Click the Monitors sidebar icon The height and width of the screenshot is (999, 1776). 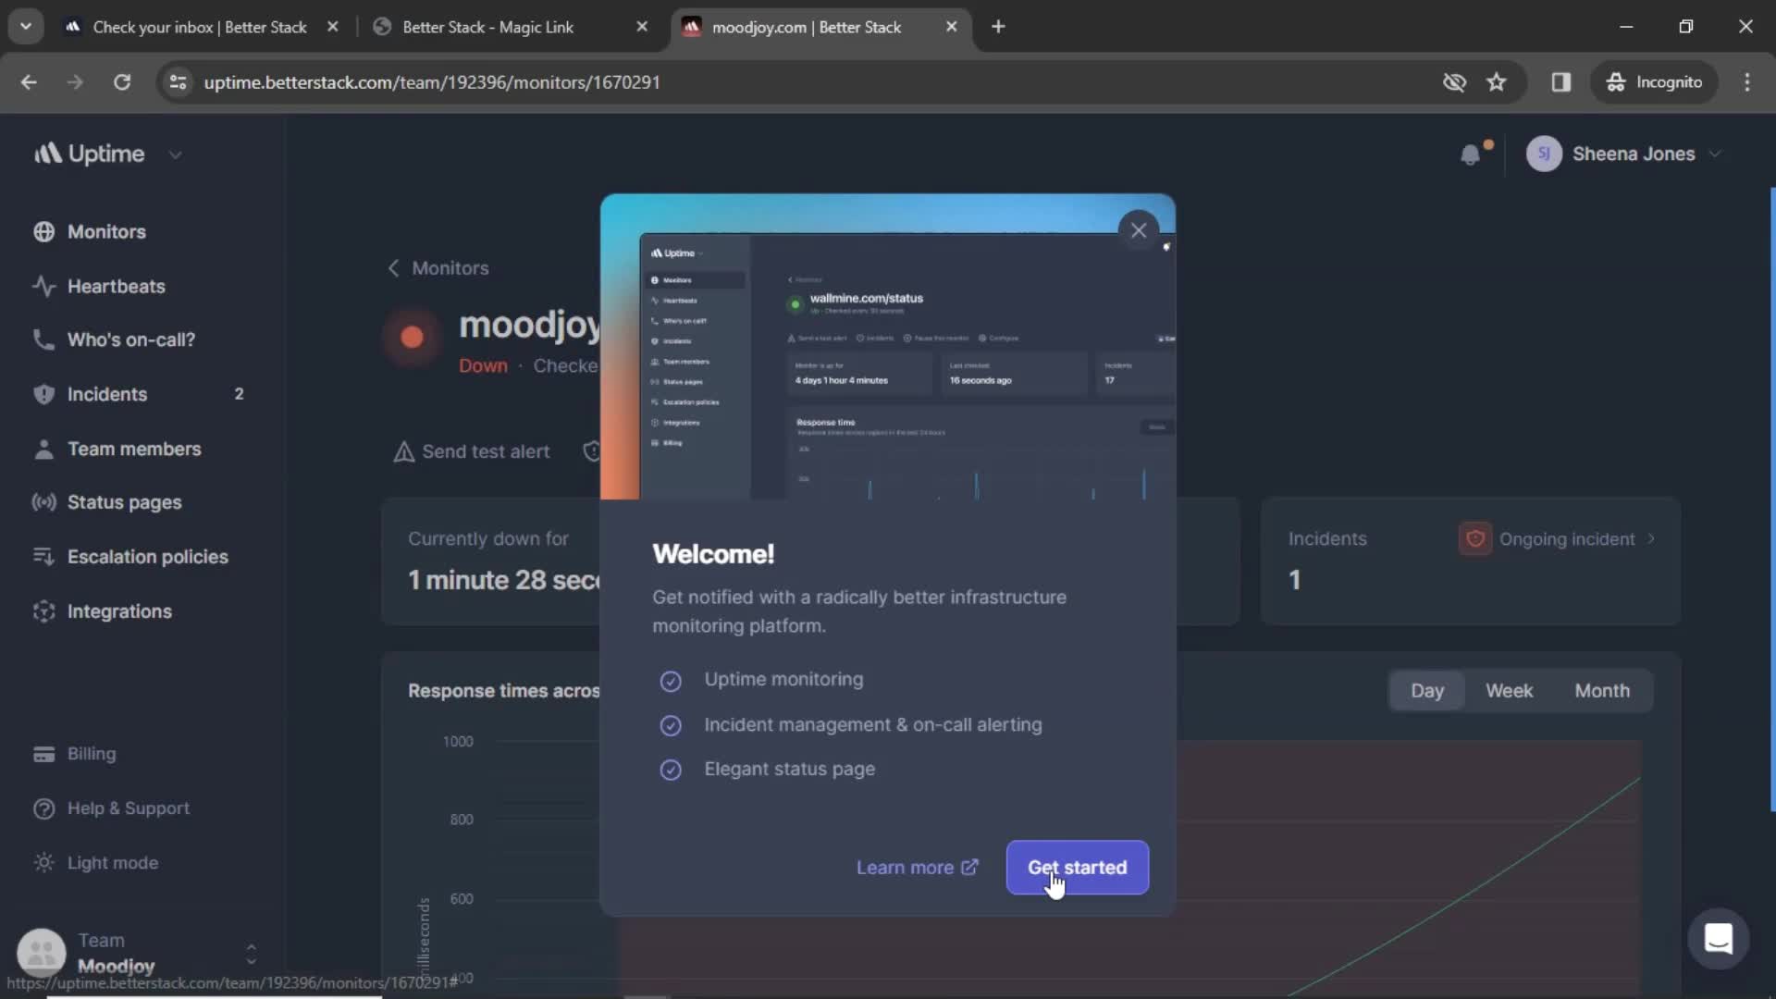coord(43,232)
